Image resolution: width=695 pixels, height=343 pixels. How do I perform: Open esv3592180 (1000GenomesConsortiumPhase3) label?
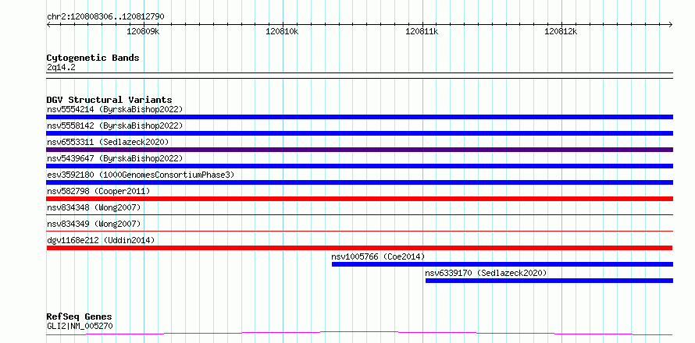[x=141, y=175]
